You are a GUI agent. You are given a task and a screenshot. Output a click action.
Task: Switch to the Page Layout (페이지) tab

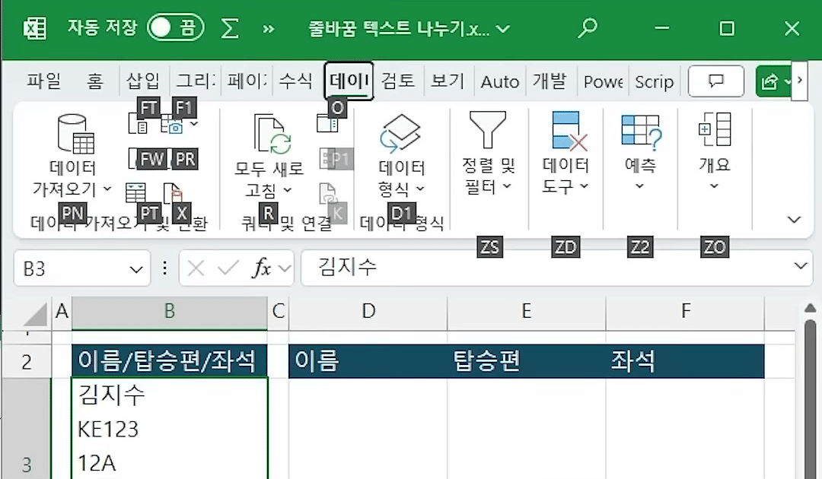pos(247,81)
